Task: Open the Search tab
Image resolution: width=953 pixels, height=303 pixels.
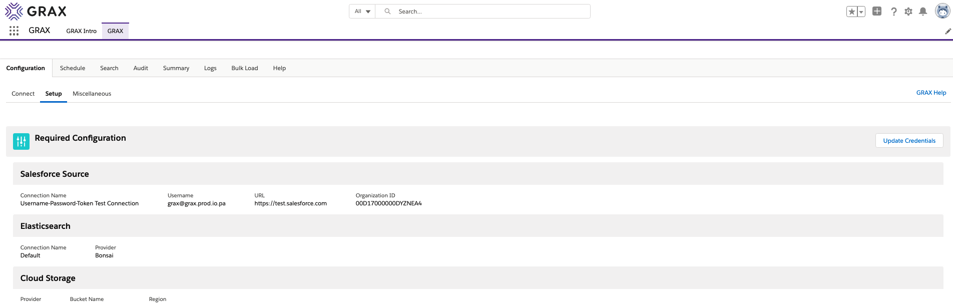Action: [109, 68]
